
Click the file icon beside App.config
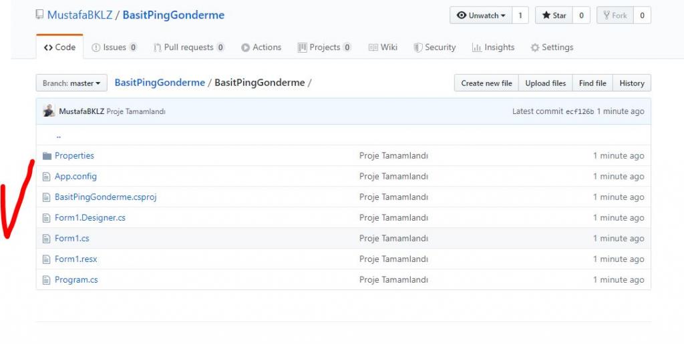[x=46, y=177]
